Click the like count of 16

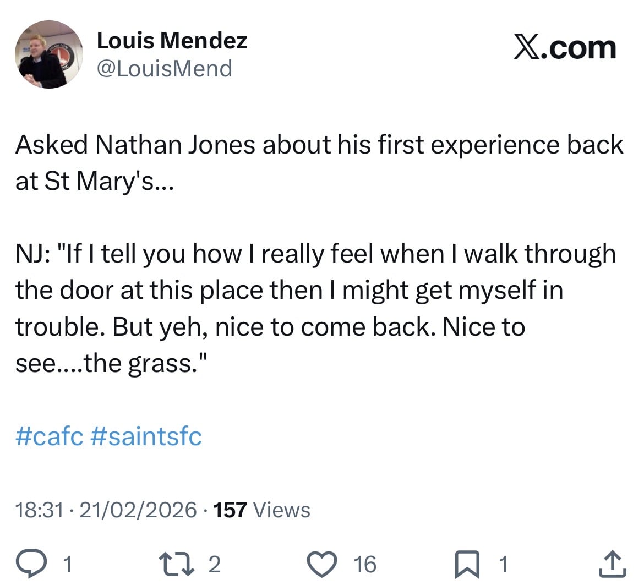[365, 564]
